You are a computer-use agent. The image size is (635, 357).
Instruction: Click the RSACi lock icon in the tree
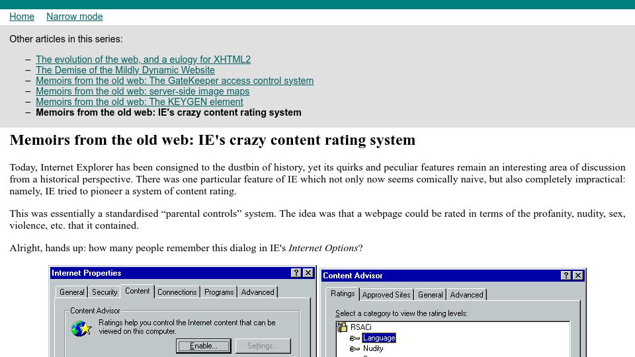(342, 327)
